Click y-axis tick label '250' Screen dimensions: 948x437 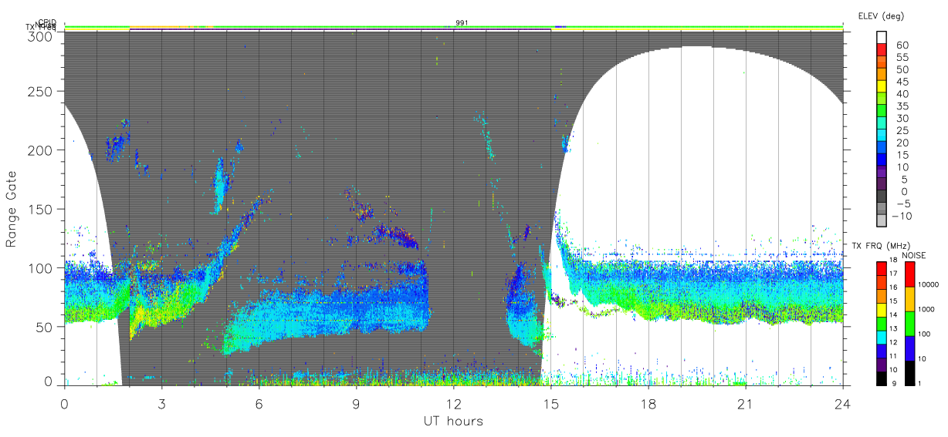pos(41,91)
